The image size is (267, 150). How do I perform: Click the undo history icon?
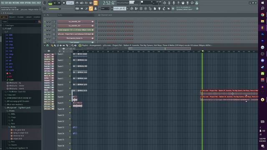pos(164,3)
